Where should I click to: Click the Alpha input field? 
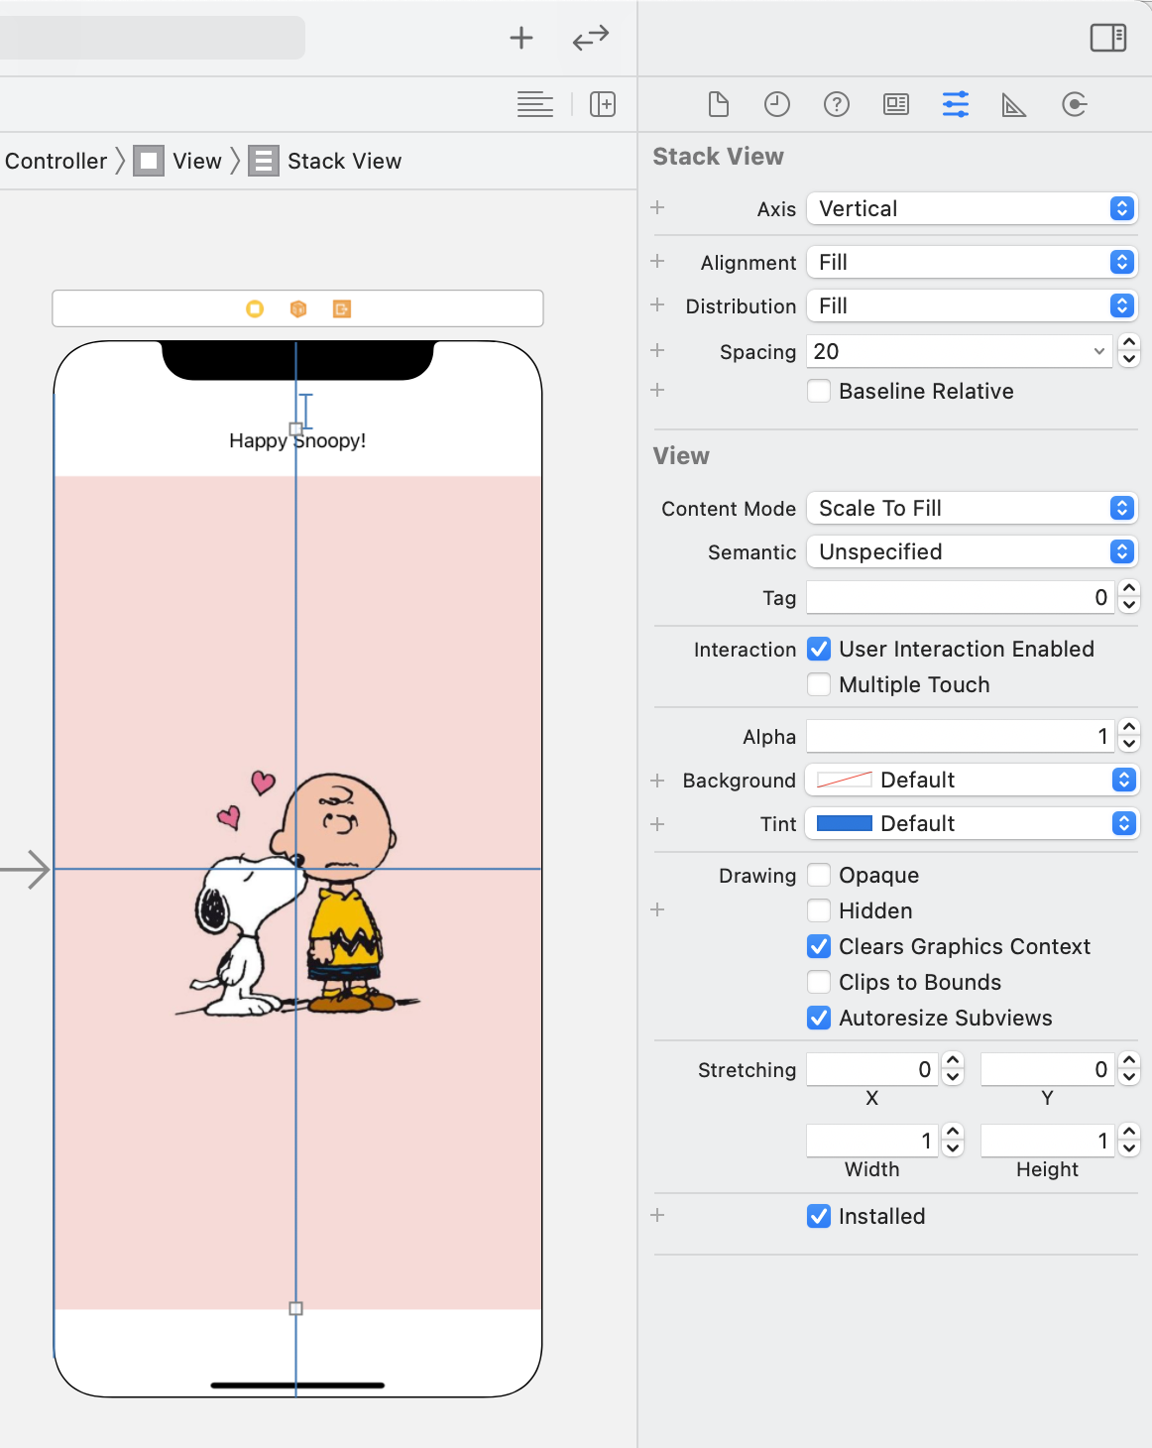961,736
